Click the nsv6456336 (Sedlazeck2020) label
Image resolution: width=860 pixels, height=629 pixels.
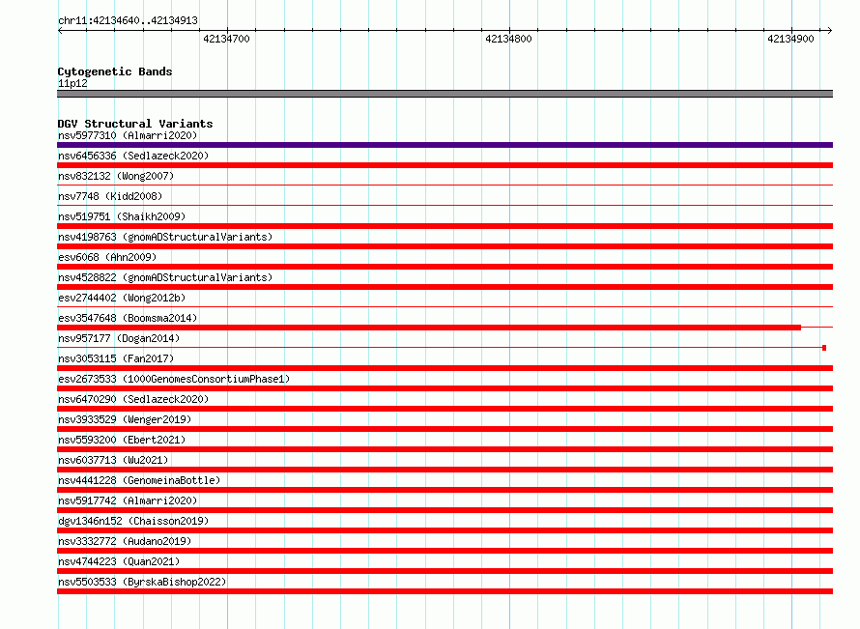(x=133, y=156)
